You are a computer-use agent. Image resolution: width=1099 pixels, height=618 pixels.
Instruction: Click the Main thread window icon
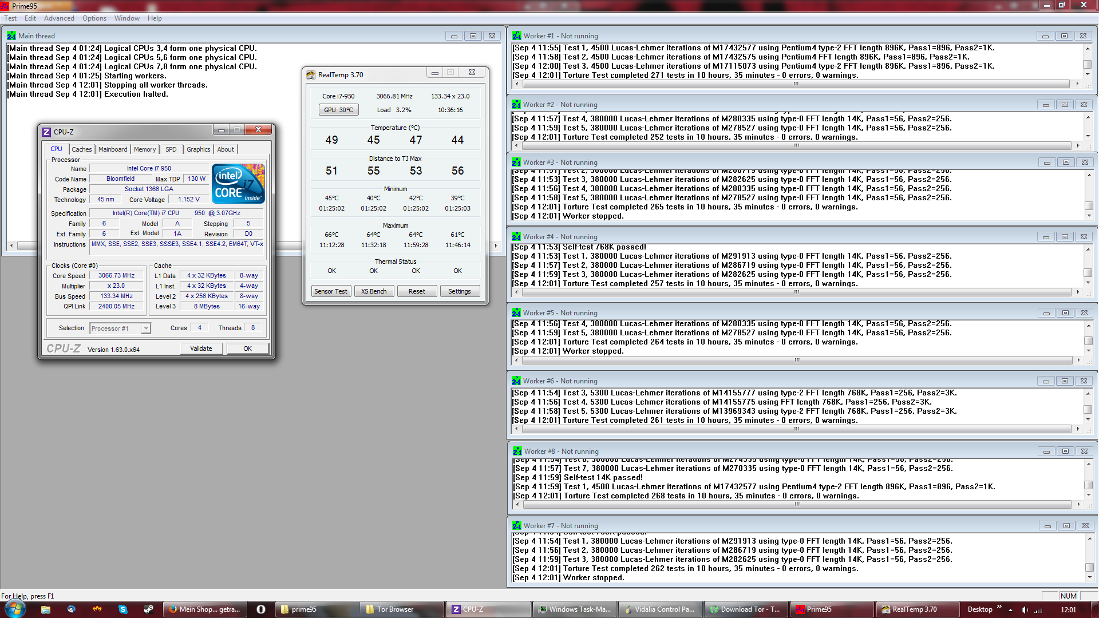(11, 35)
